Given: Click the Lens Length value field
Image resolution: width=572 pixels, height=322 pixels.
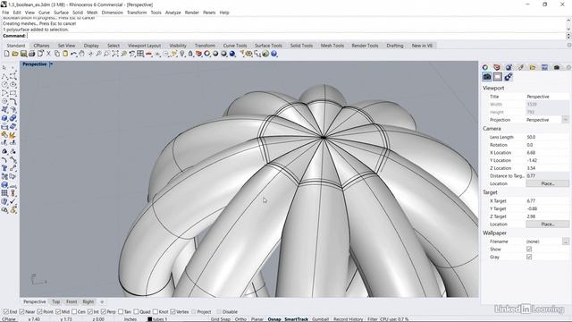Looking at the screenshot, I should pos(547,137).
